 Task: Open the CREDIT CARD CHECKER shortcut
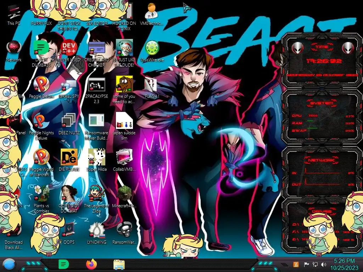(96, 54)
